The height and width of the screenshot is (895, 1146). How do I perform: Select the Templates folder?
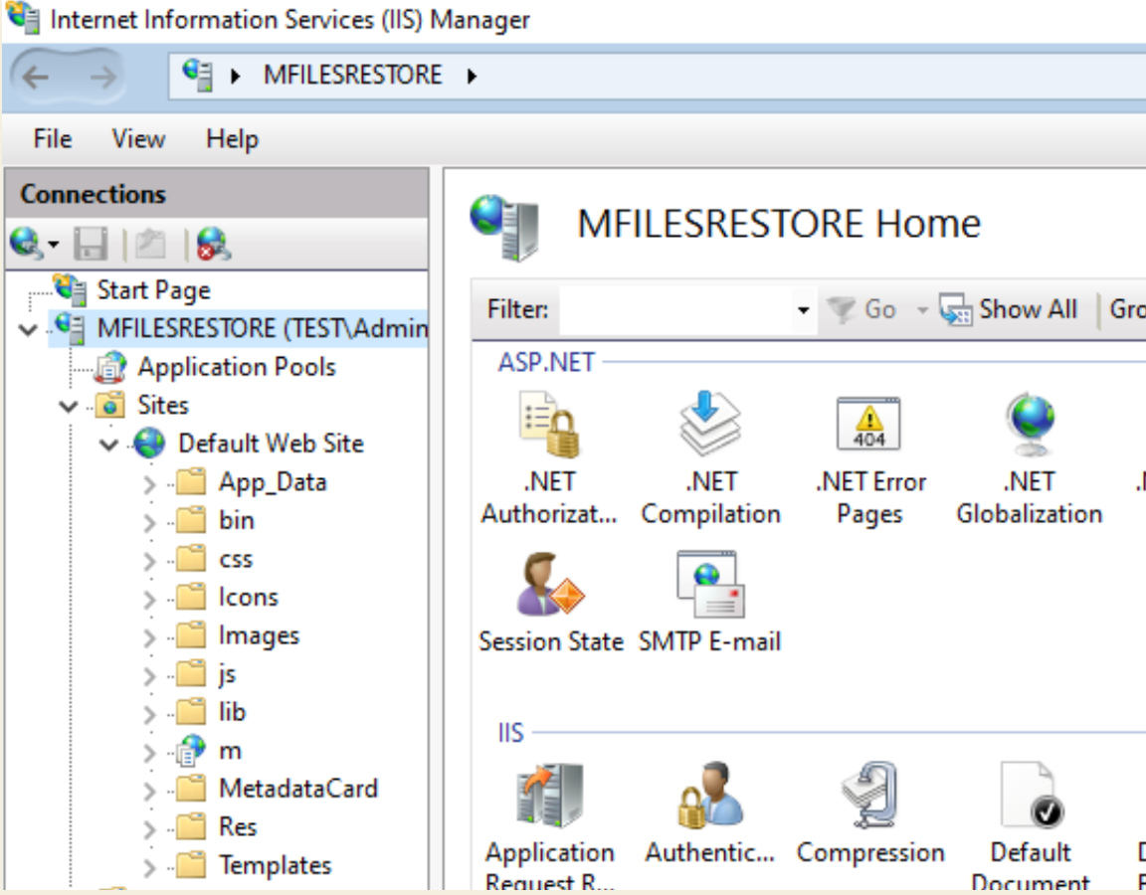(275, 865)
